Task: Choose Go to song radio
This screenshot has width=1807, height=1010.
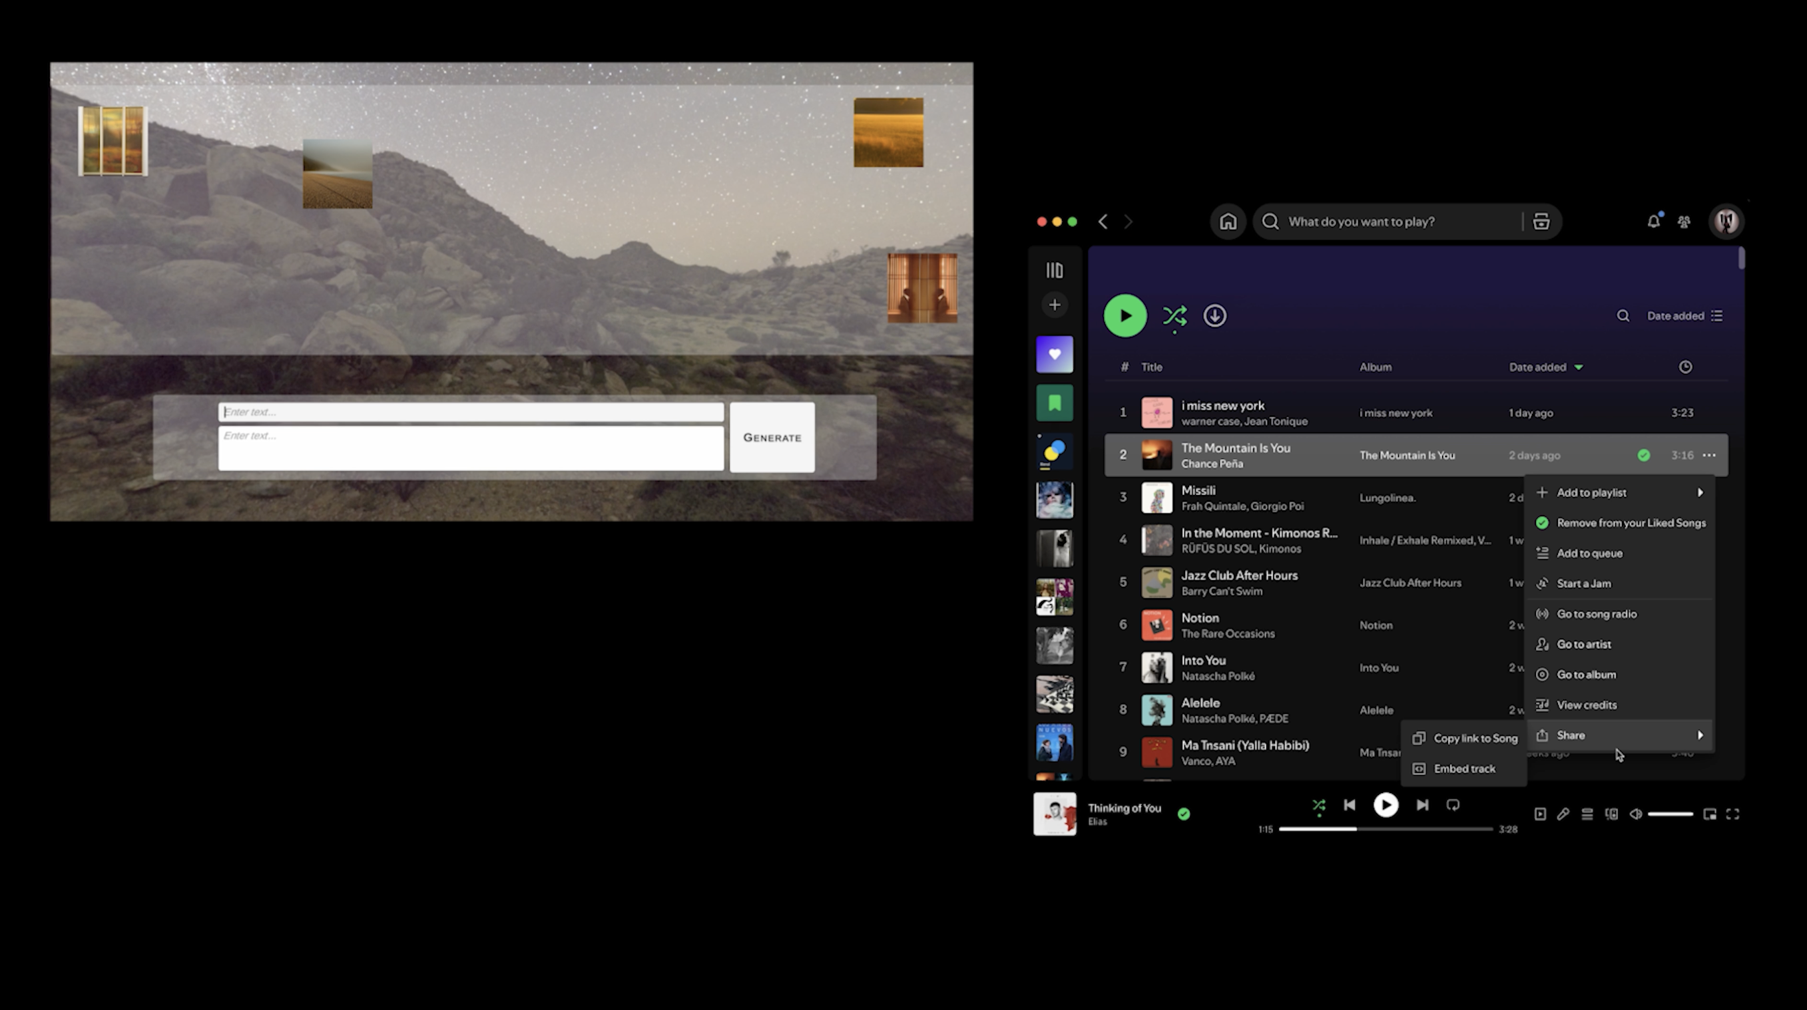Action: 1621,614
